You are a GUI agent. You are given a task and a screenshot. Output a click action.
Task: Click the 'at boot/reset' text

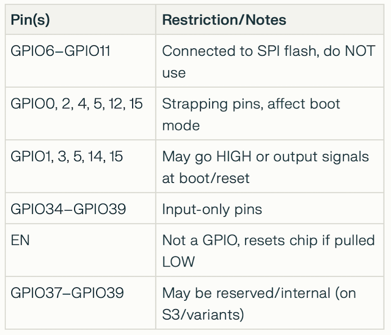tap(206, 178)
